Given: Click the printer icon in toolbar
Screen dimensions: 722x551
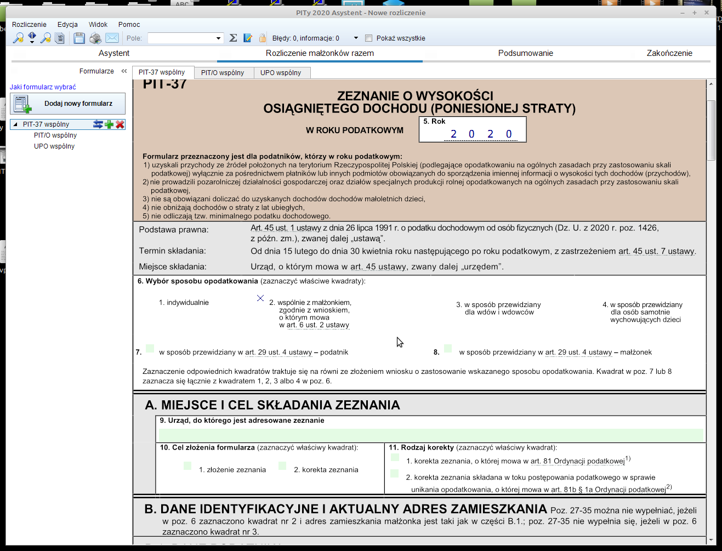Looking at the screenshot, I should [x=95, y=38].
